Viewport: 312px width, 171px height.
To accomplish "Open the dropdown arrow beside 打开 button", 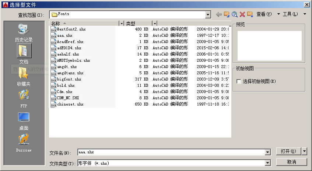I will [304, 151].
